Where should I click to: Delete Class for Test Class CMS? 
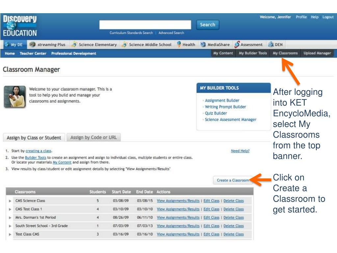(x=233, y=234)
